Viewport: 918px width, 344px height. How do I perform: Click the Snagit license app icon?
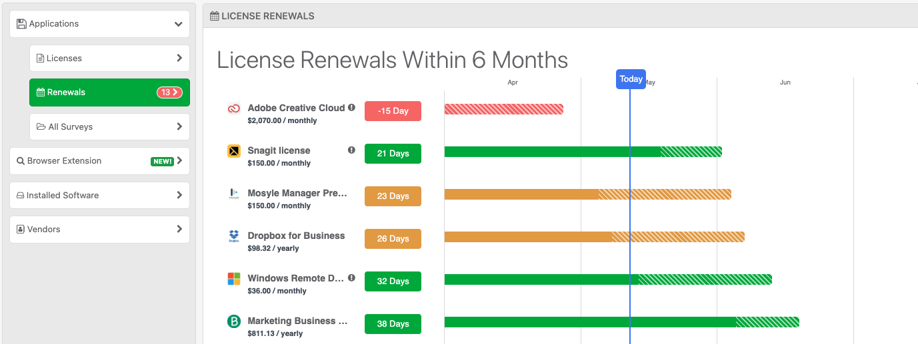point(234,151)
